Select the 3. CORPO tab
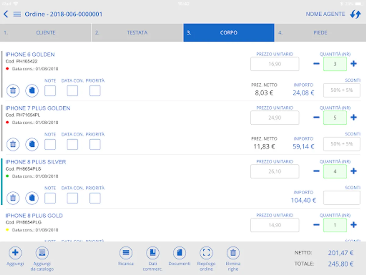This screenshot has height=275, width=366. 229,33
